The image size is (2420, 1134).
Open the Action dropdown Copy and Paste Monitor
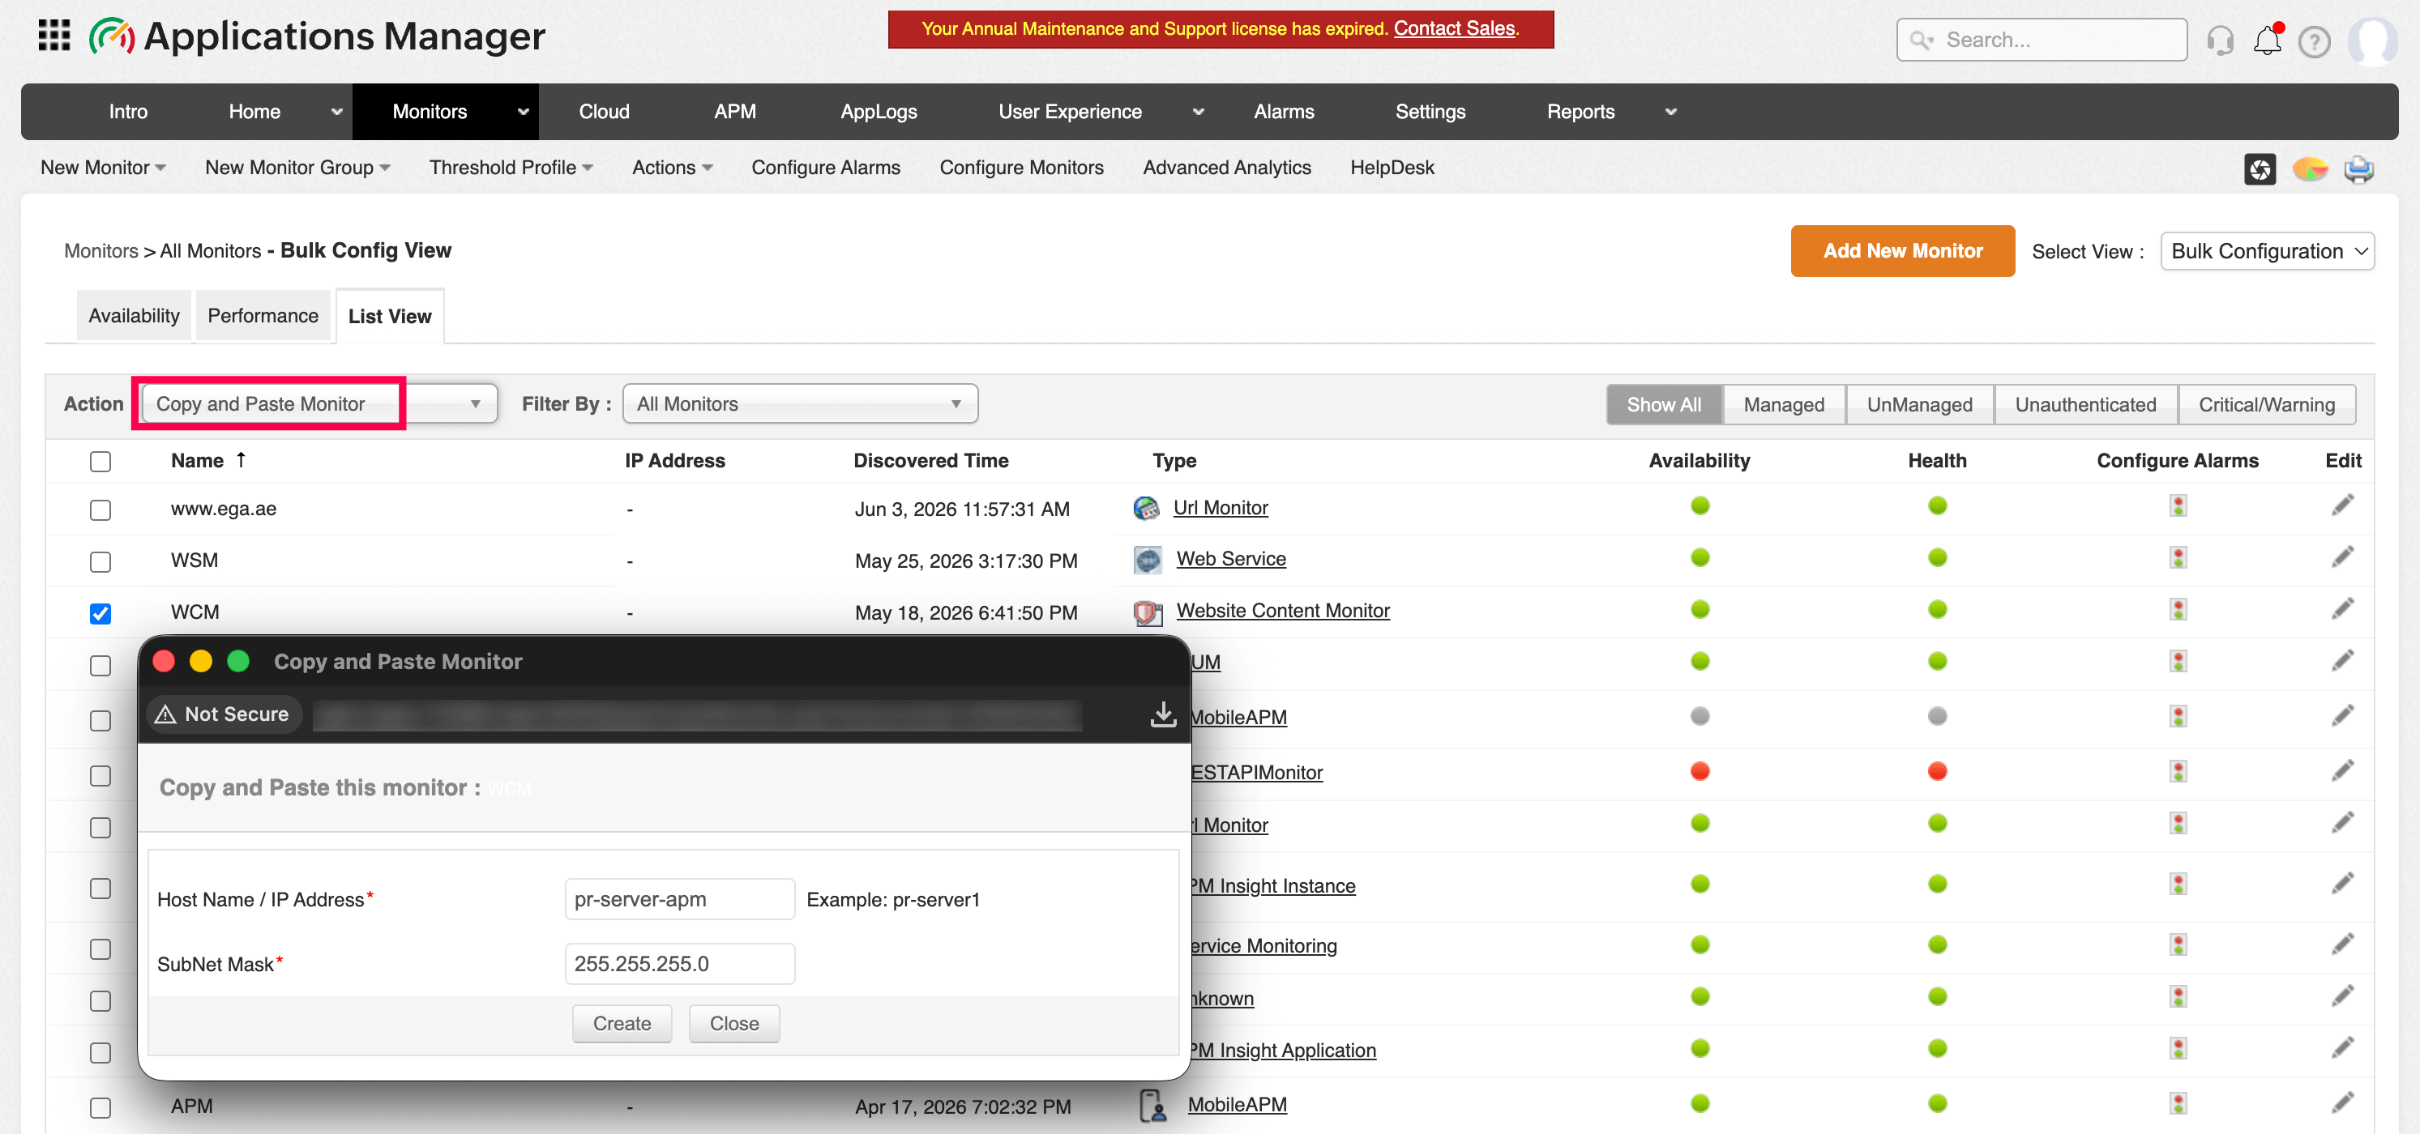click(319, 403)
